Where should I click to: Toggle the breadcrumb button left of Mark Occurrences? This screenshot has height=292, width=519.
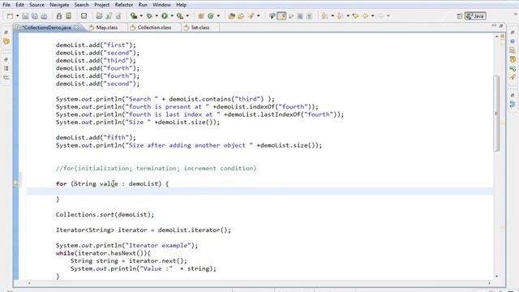click(272, 16)
